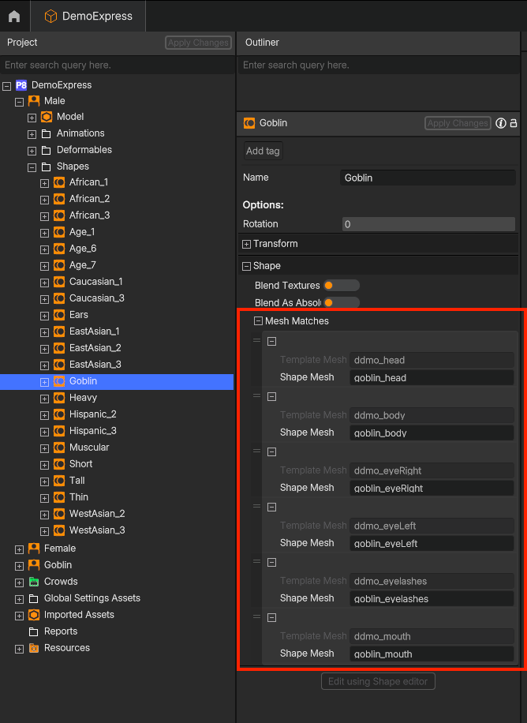
Task: Click Edit using Shape editor button
Action: pyautogui.click(x=378, y=681)
